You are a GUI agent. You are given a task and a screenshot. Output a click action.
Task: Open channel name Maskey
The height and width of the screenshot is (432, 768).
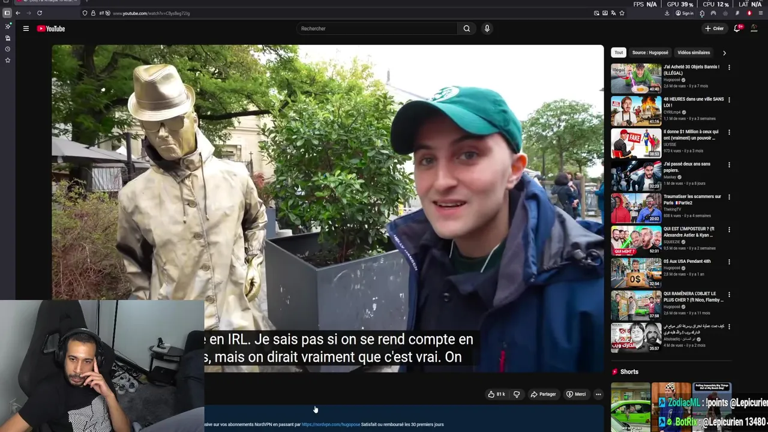670,177
